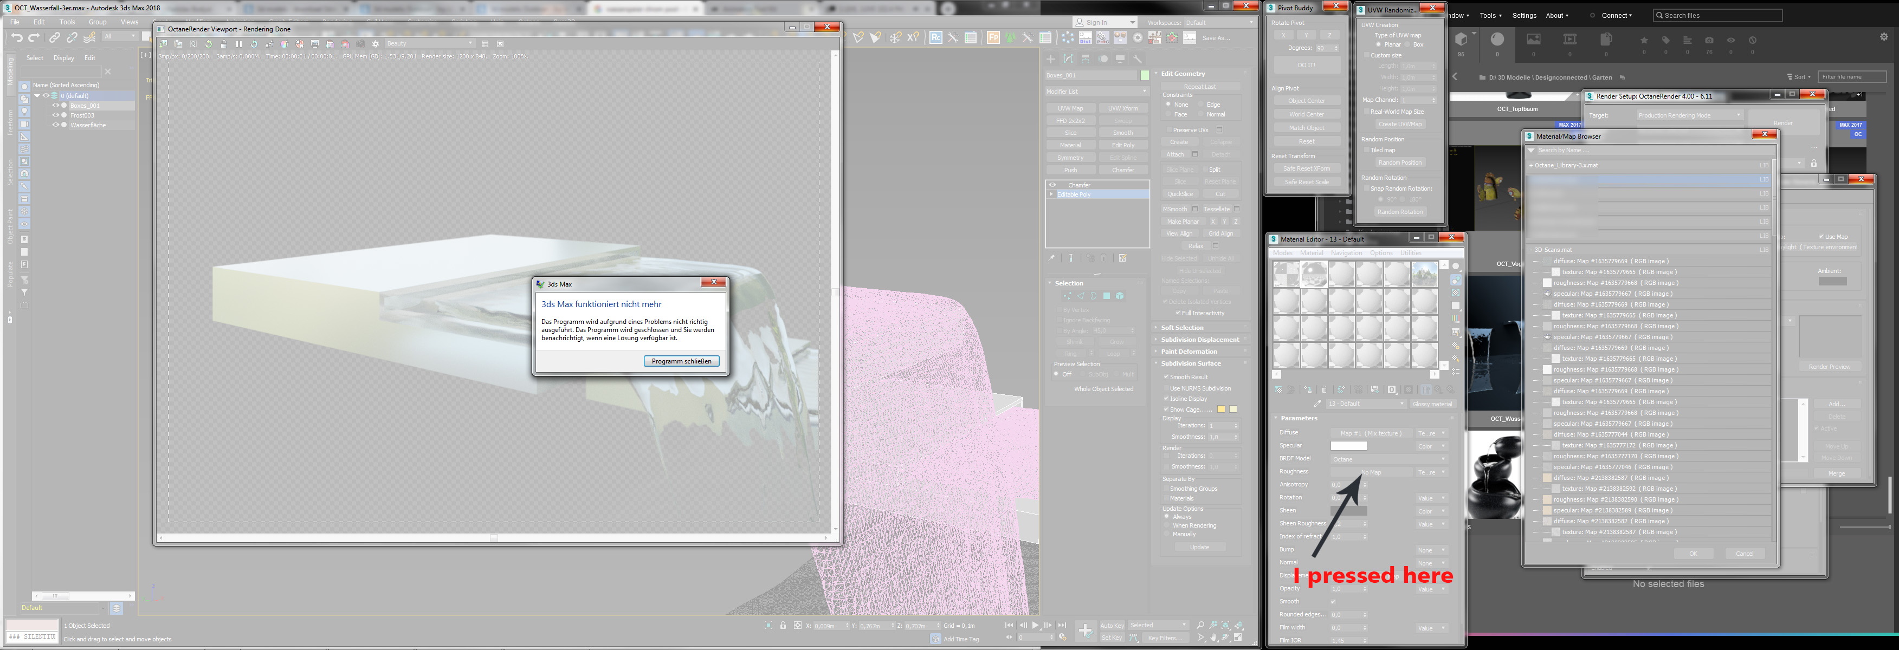This screenshot has height=650, width=1899.
Task: Open the Navigation menu in the Material Editor
Action: [1346, 253]
